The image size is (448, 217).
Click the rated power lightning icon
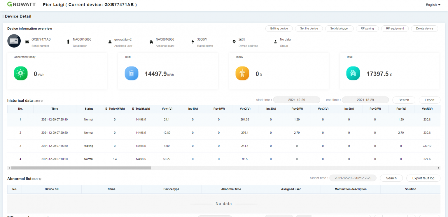tap(193, 42)
